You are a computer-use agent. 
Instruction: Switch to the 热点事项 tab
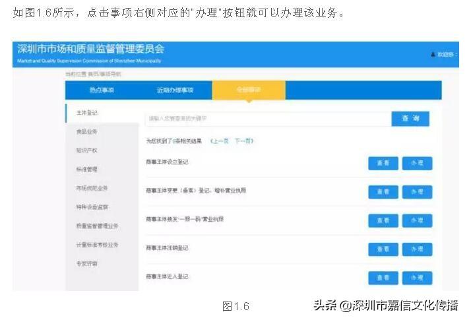[102, 90]
